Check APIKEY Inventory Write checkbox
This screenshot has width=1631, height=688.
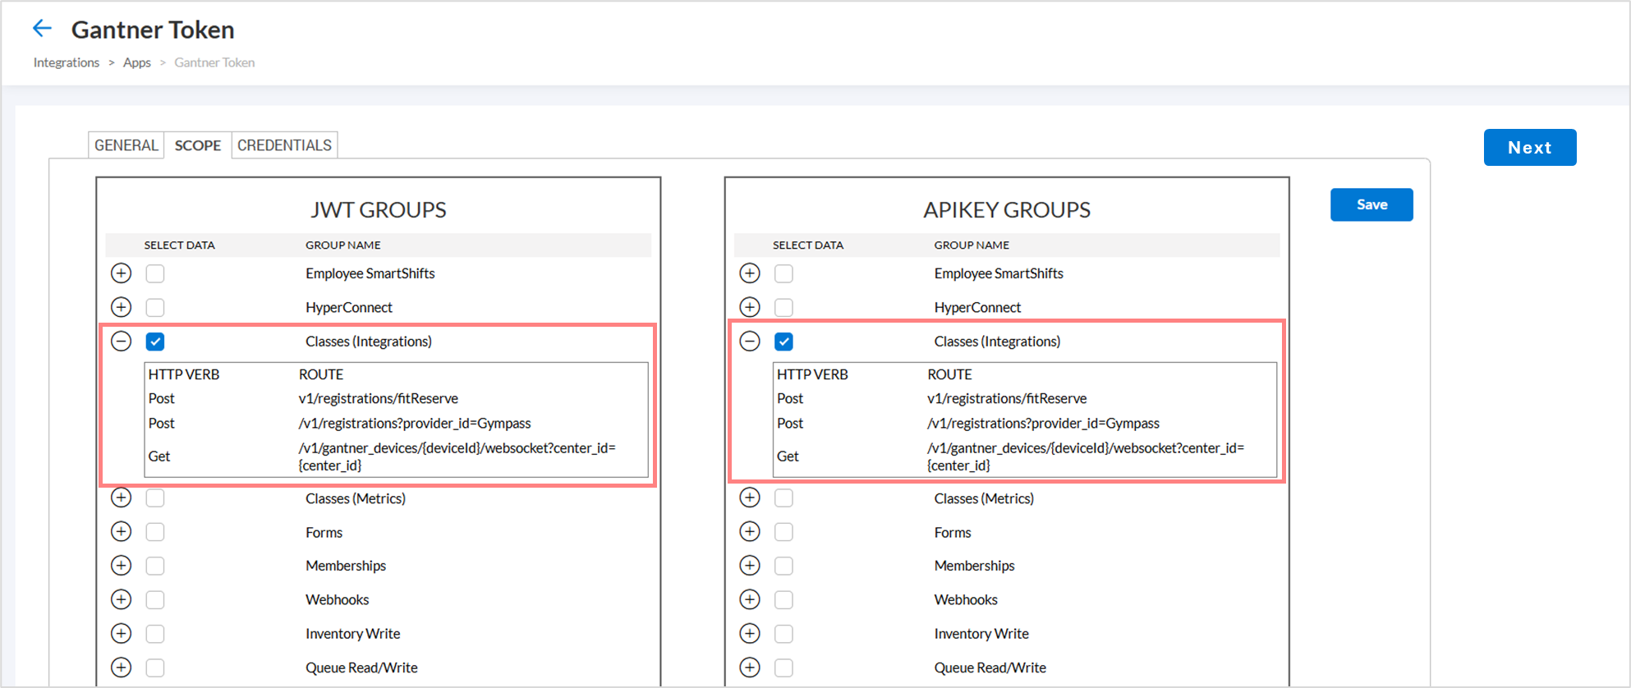click(x=784, y=634)
